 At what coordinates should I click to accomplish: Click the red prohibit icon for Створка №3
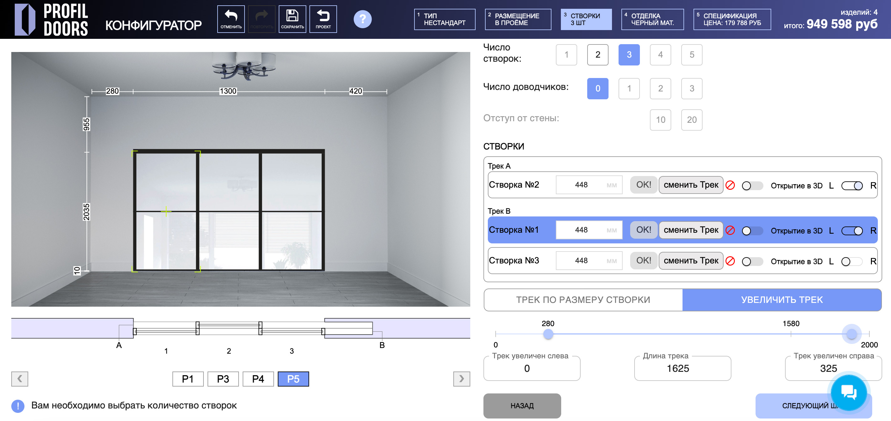[730, 261]
